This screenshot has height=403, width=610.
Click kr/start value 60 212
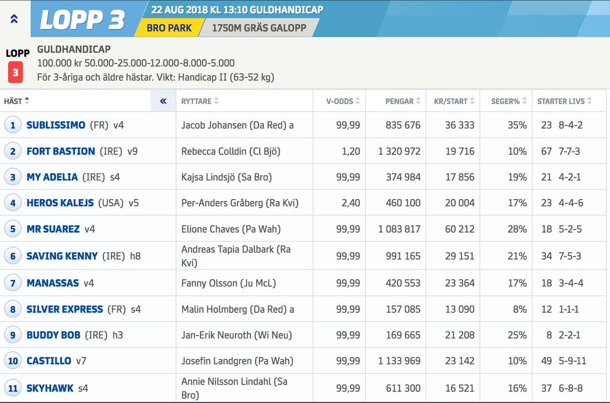point(460,229)
